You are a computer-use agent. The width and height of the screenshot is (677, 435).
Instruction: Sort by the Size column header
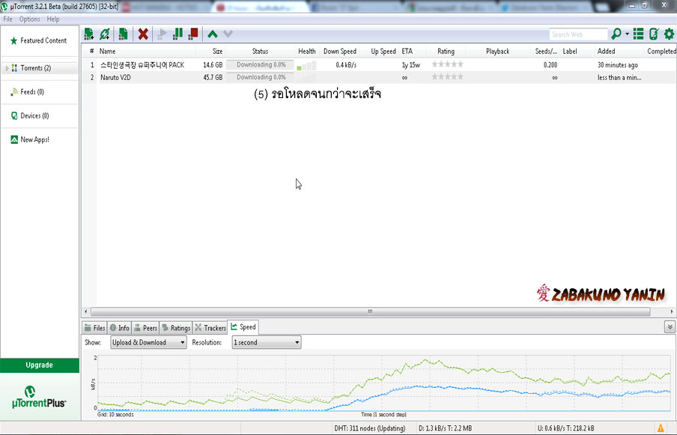coord(210,51)
